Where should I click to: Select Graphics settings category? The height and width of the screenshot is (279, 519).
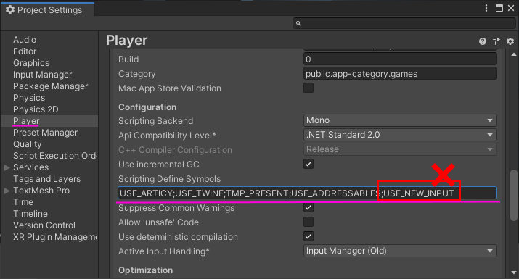tap(31, 63)
